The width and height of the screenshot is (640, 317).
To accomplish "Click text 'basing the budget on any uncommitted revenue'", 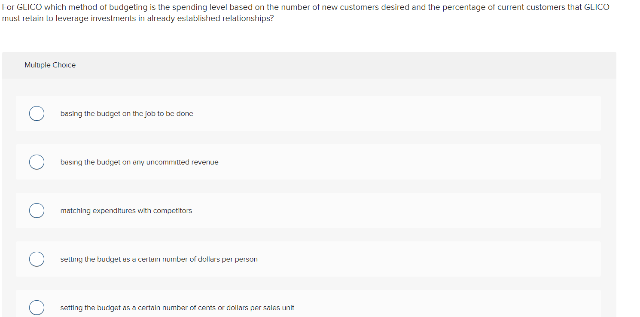I will pyautogui.click(x=139, y=162).
